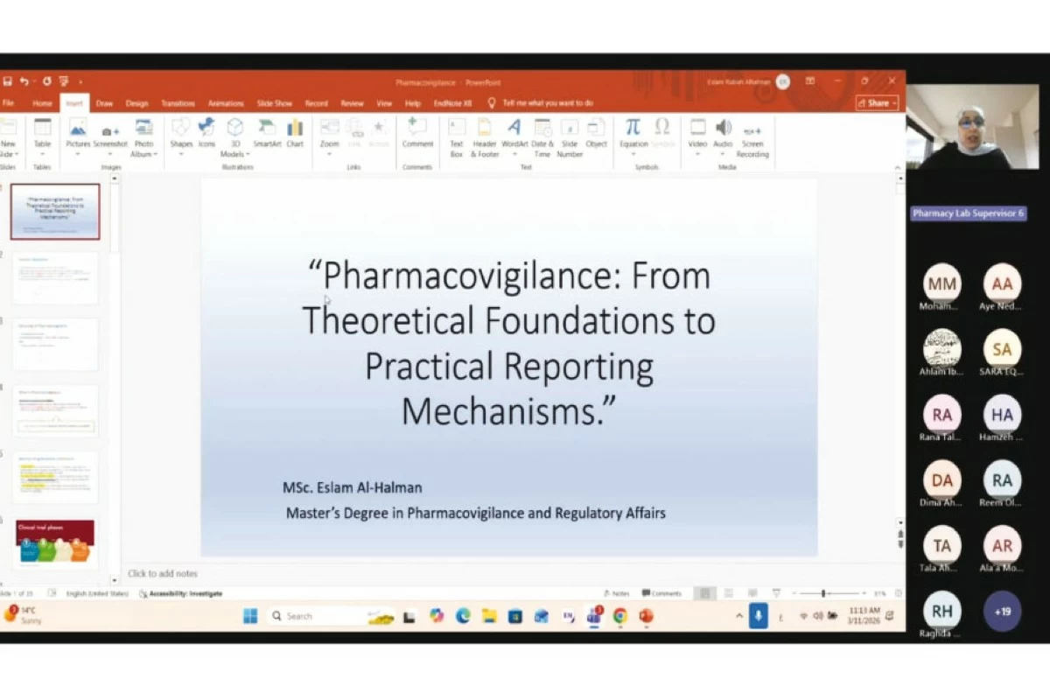
Task: Switch to Slide Sorter view
Action: pos(728,593)
